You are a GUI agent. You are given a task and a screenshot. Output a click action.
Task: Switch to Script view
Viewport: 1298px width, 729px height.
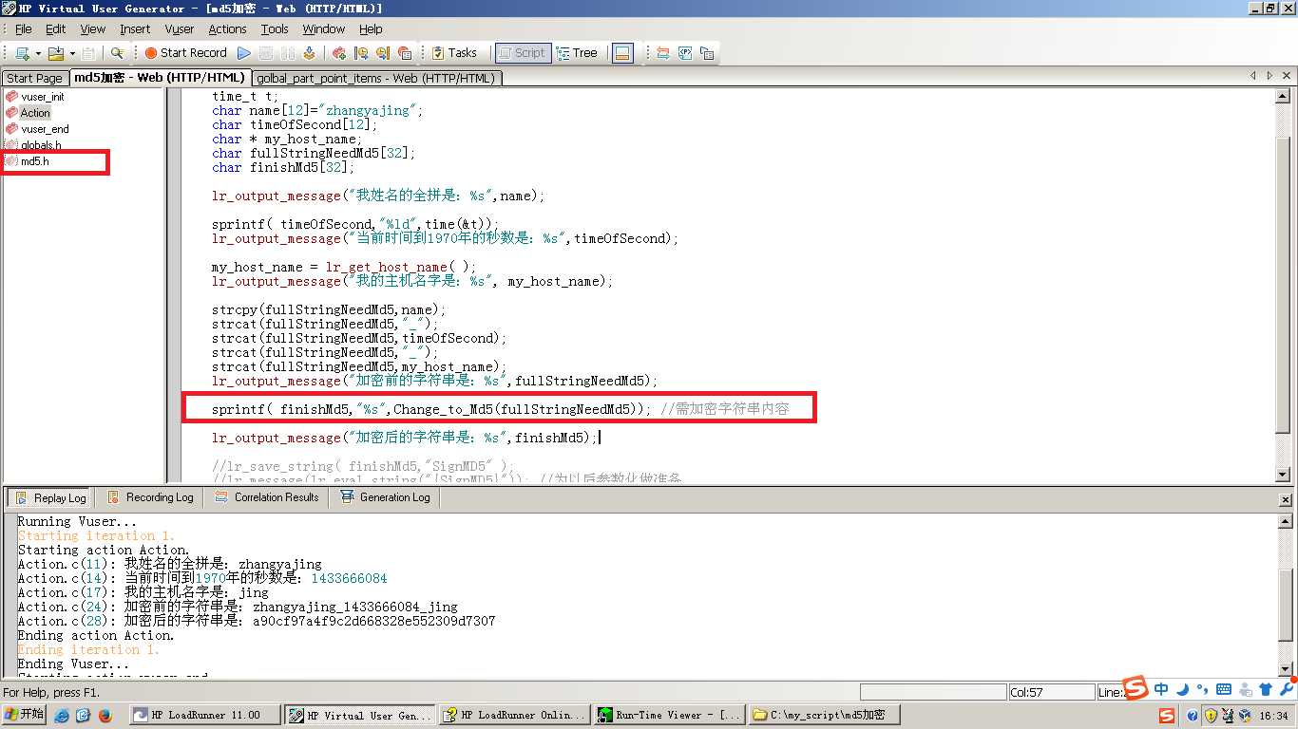click(x=523, y=53)
